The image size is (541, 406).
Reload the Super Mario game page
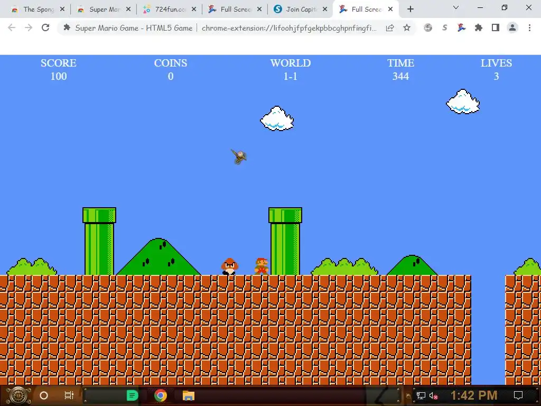45,27
